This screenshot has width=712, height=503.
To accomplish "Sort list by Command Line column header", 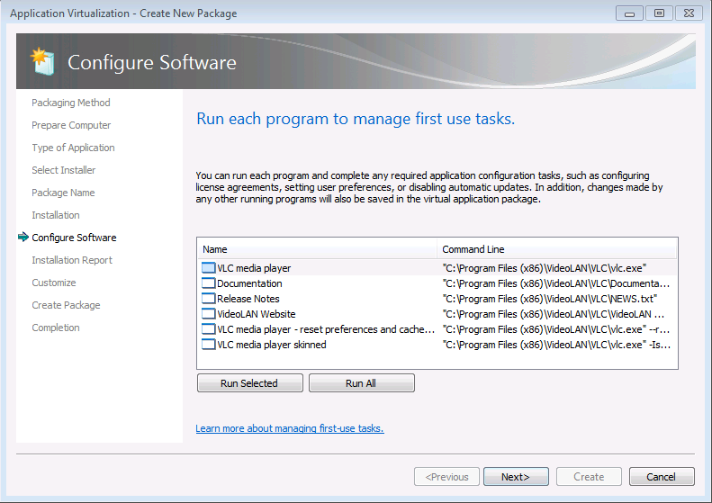I will click(x=557, y=249).
